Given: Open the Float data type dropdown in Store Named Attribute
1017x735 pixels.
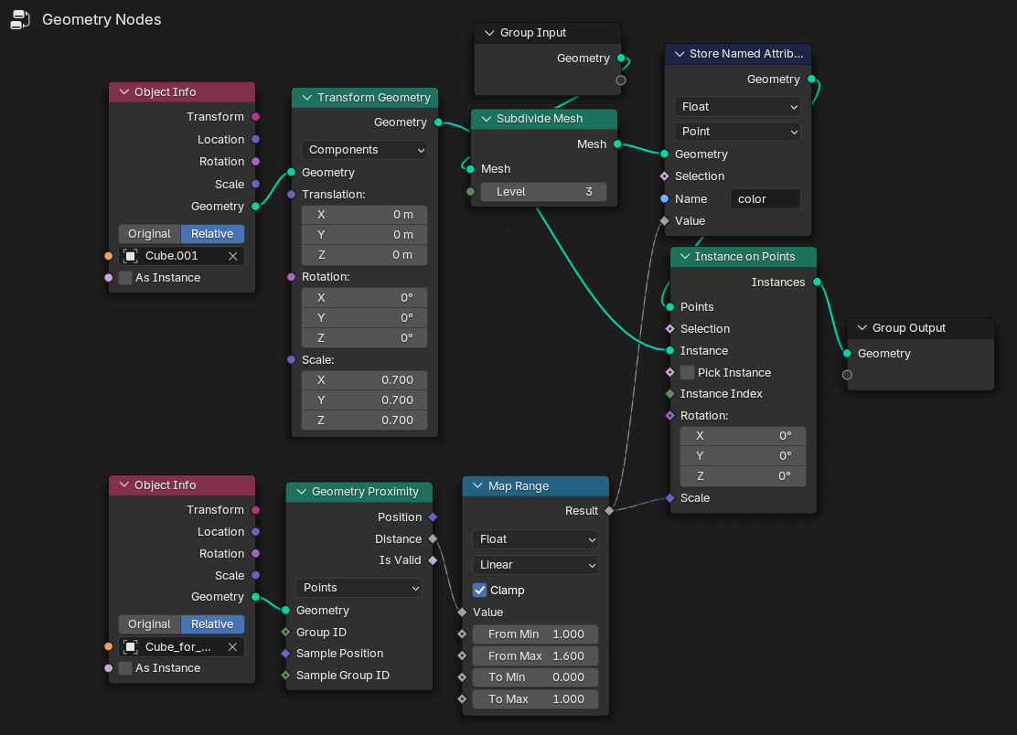Looking at the screenshot, I should [737, 106].
